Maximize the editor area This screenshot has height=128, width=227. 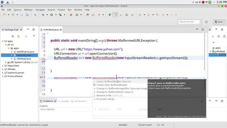[x=203, y=30]
